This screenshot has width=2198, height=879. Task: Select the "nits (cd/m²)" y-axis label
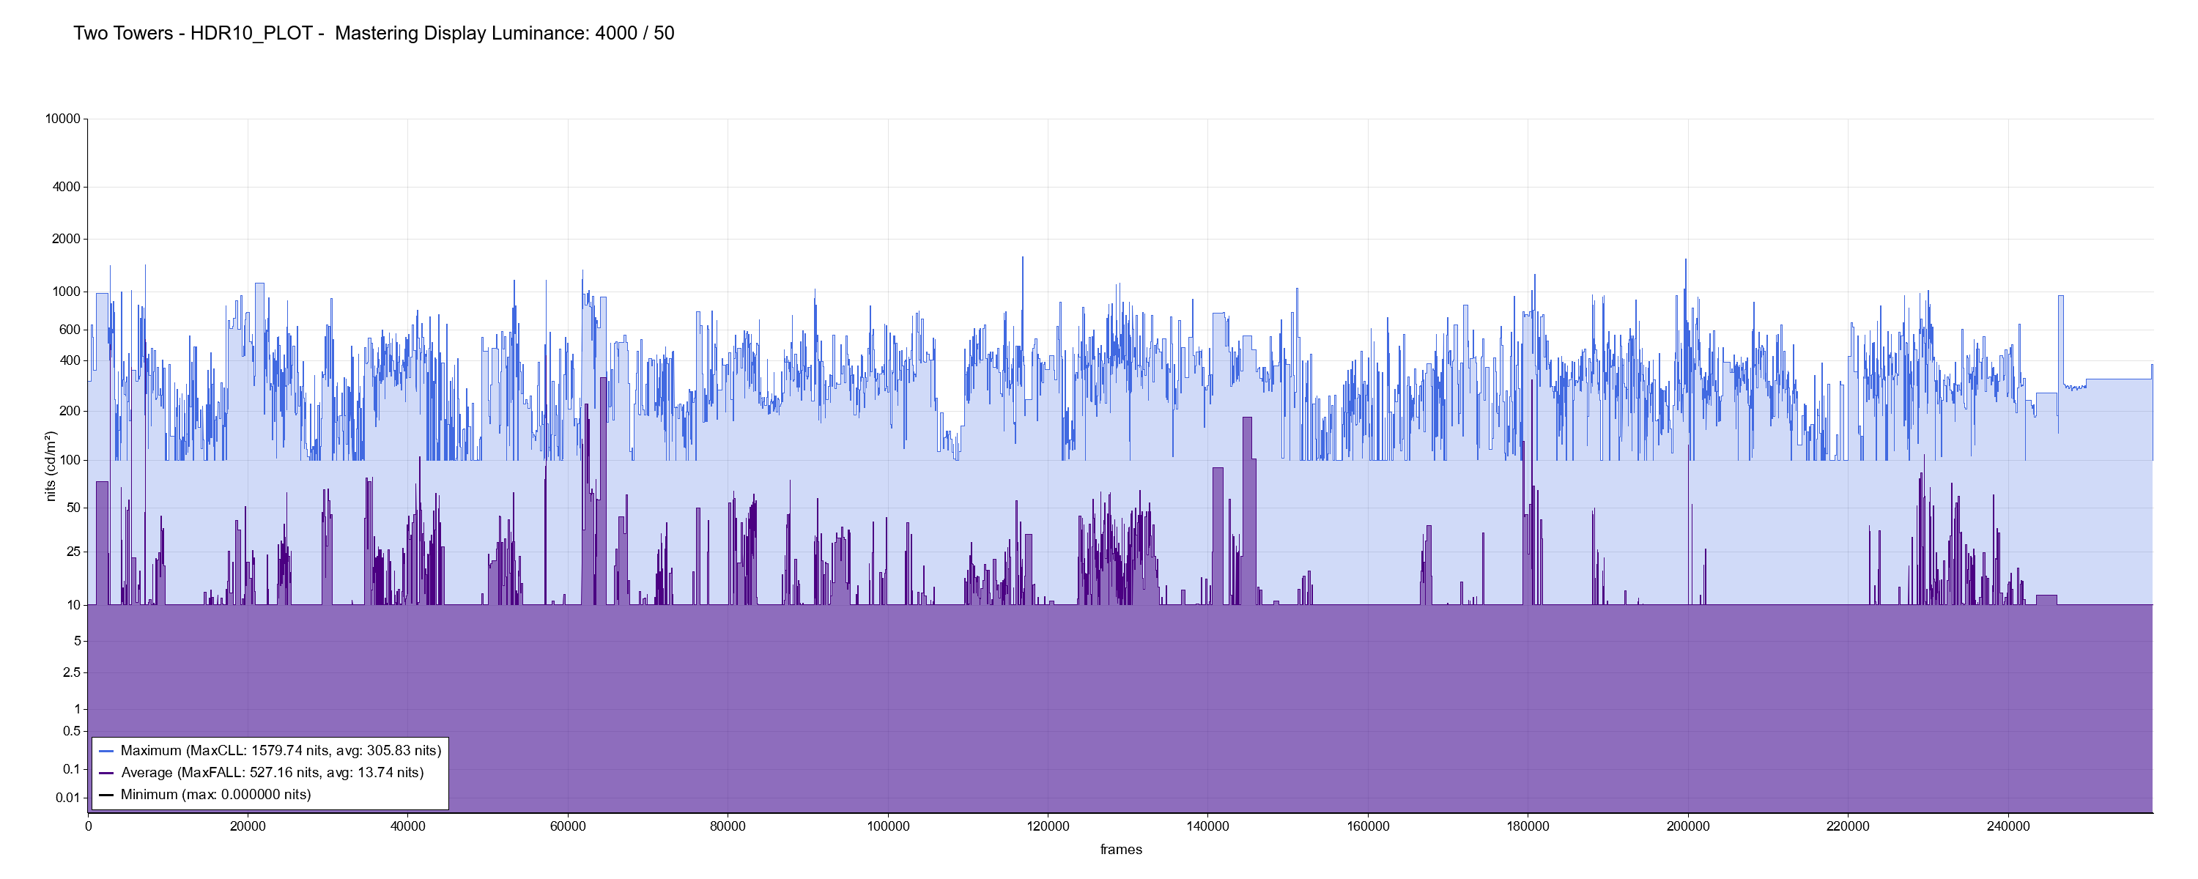pyautogui.click(x=51, y=466)
